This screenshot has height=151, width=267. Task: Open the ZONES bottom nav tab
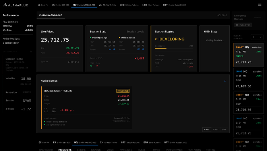pos(156,150)
